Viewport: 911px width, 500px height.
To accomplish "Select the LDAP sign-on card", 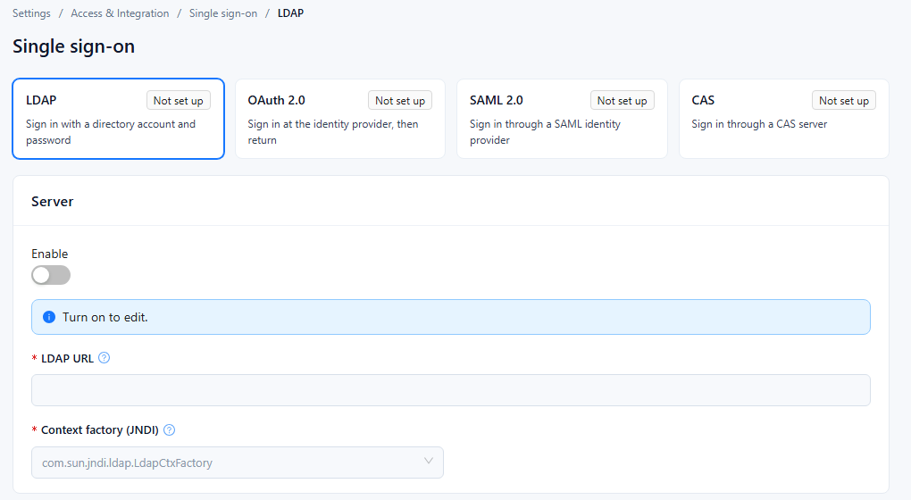I will click(119, 119).
